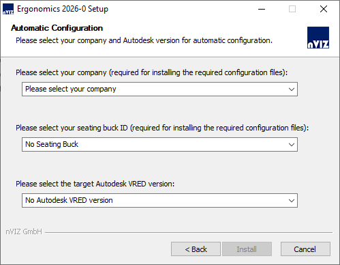Click the chevron arrow on the company dropdown
The height and width of the screenshot is (265, 340).
[292, 89]
